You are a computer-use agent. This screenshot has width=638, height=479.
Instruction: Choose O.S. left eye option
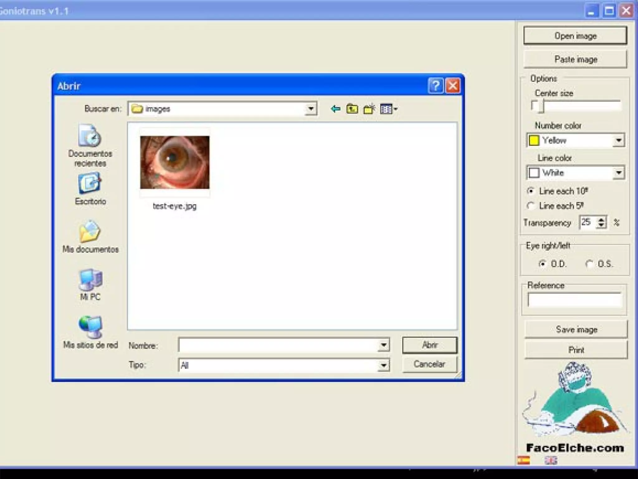pos(589,264)
